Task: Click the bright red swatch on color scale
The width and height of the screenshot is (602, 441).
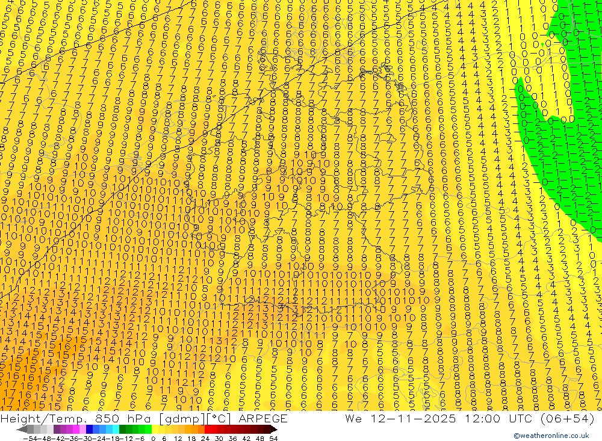Action: [208, 430]
